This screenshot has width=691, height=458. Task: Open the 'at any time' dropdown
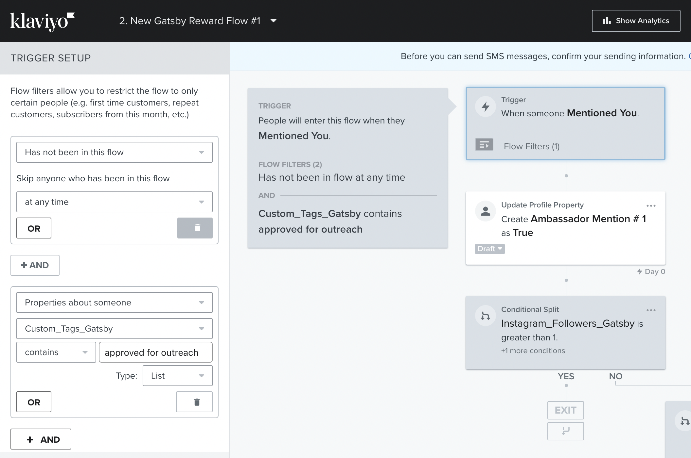click(115, 202)
